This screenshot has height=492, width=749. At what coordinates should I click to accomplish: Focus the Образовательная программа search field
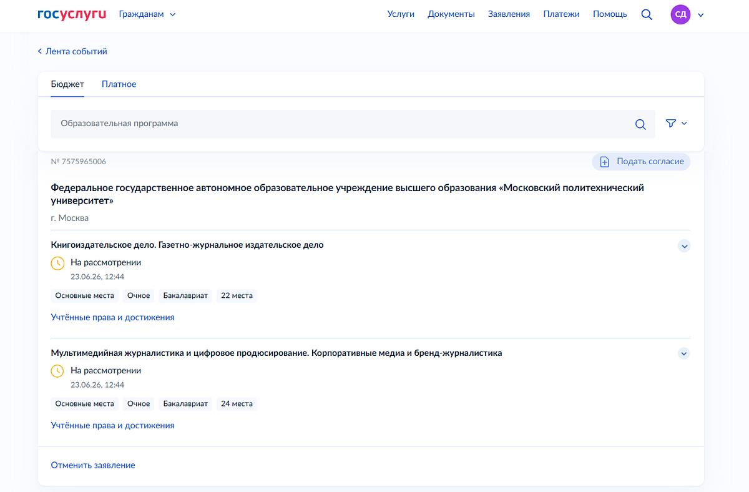pos(353,124)
